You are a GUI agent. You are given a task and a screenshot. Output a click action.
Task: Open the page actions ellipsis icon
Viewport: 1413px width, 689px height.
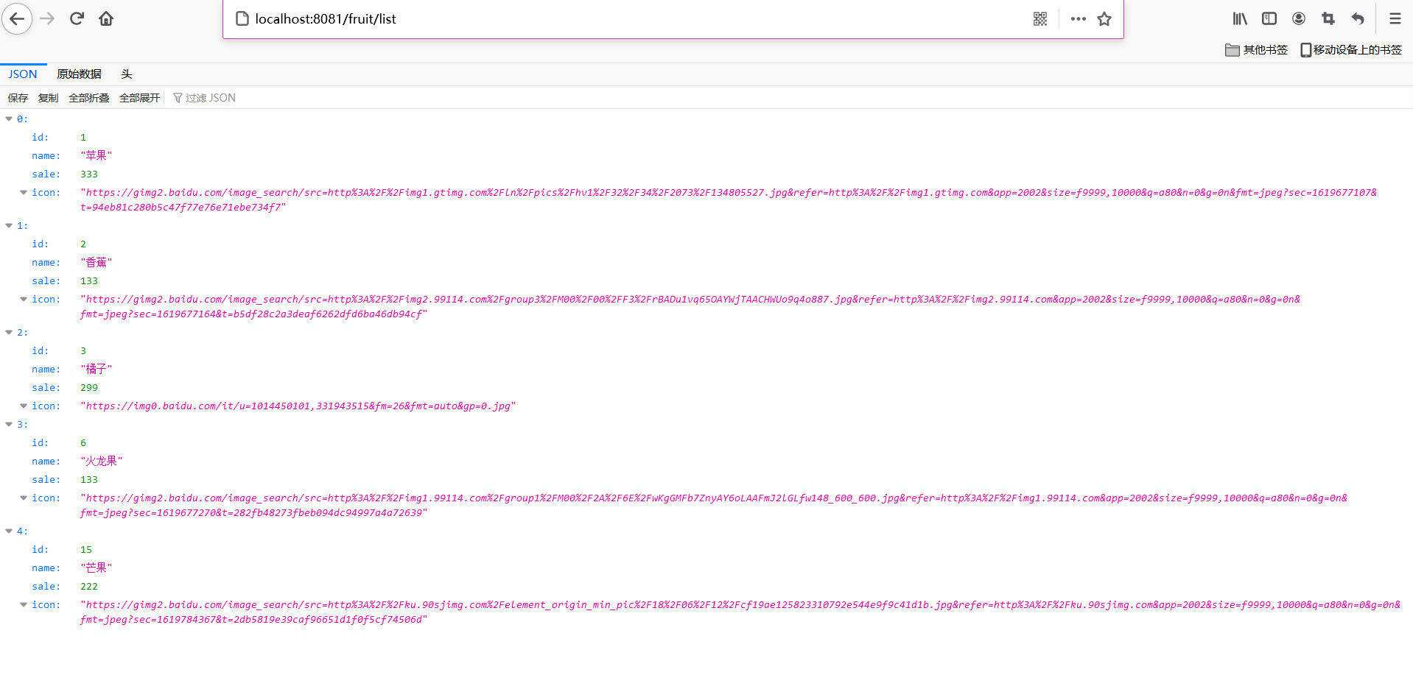pos(1078,18)
